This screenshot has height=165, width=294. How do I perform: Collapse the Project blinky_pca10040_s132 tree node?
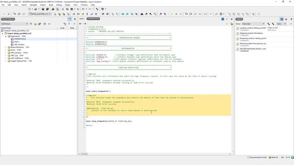click(x=3, y=33)
